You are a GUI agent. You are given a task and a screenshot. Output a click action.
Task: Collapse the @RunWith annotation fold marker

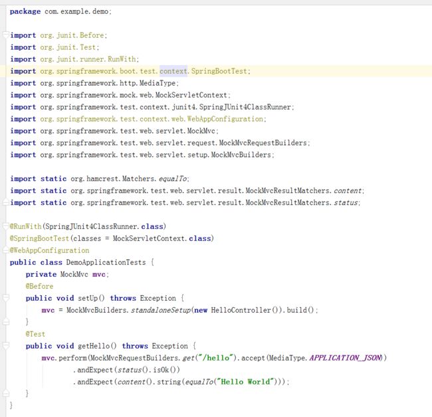coord(6,226)
